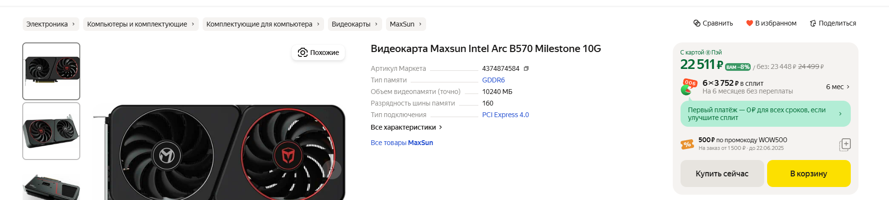Select the second angled product thumbnail
Image resolution: width=889 pixels, height=200 pixels.
tap(51, 131)
